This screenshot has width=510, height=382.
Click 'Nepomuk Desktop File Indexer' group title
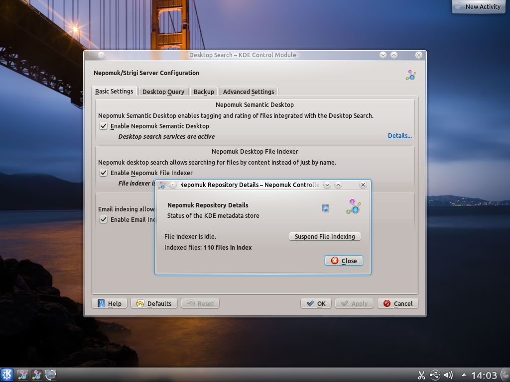255,151
